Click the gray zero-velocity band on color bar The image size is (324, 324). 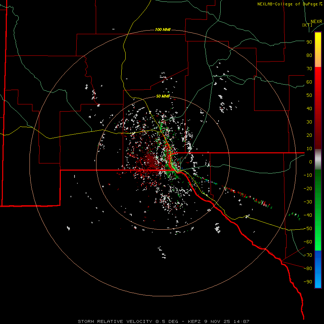click(x=318, y=159)
